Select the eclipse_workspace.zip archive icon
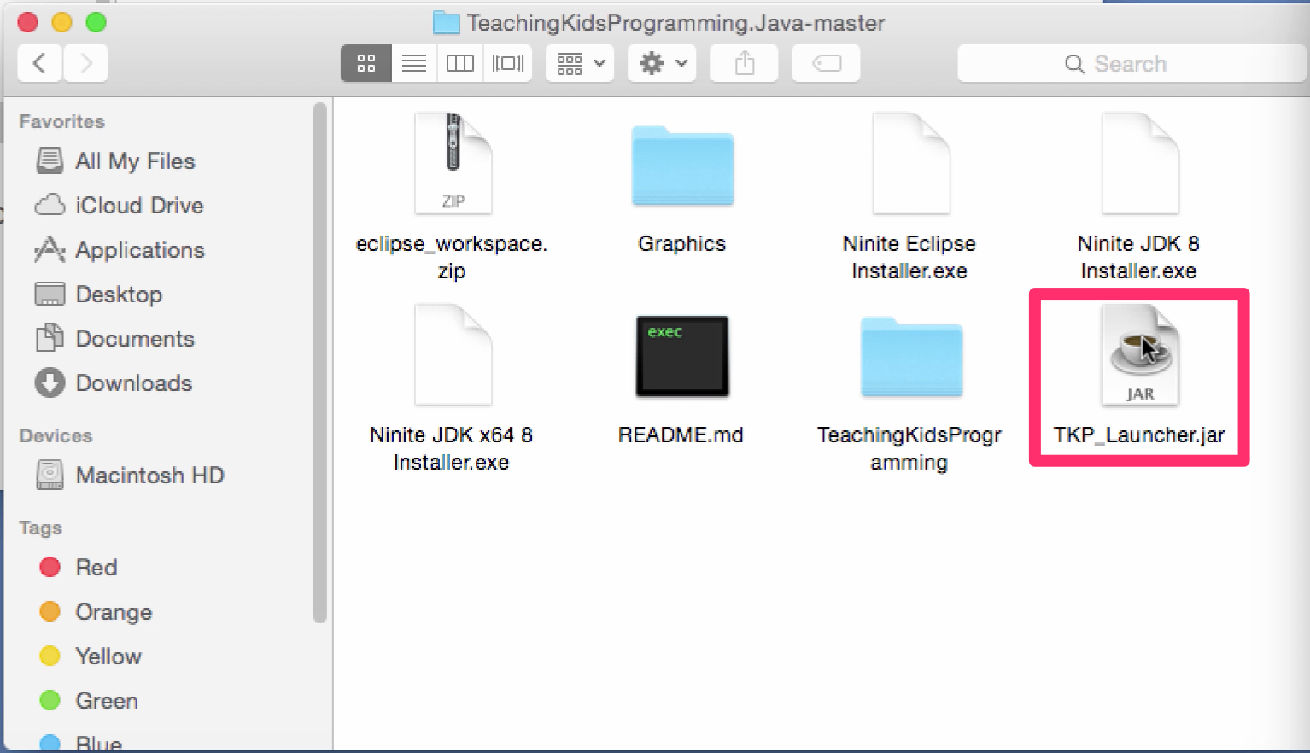This screenshot has width=1310, height=753. (453, 165)
